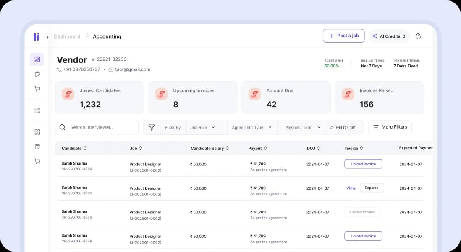Click the notification bell icon
This screenshot has width=461, height=252.
418,36
